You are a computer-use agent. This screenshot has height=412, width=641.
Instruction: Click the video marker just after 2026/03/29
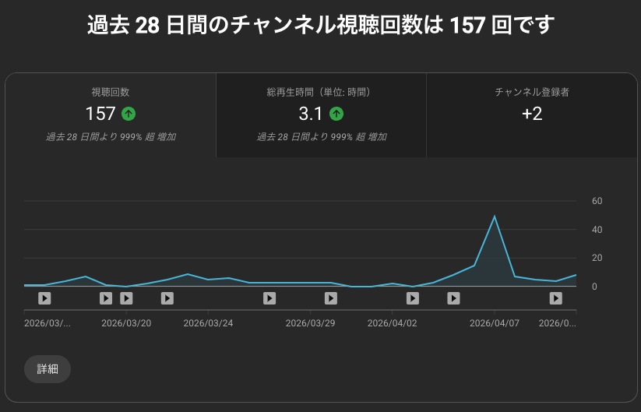pyautogui.click(x=330, y=298)
